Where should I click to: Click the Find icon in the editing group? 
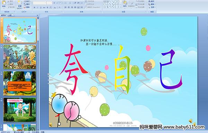(x=151, y=1)
